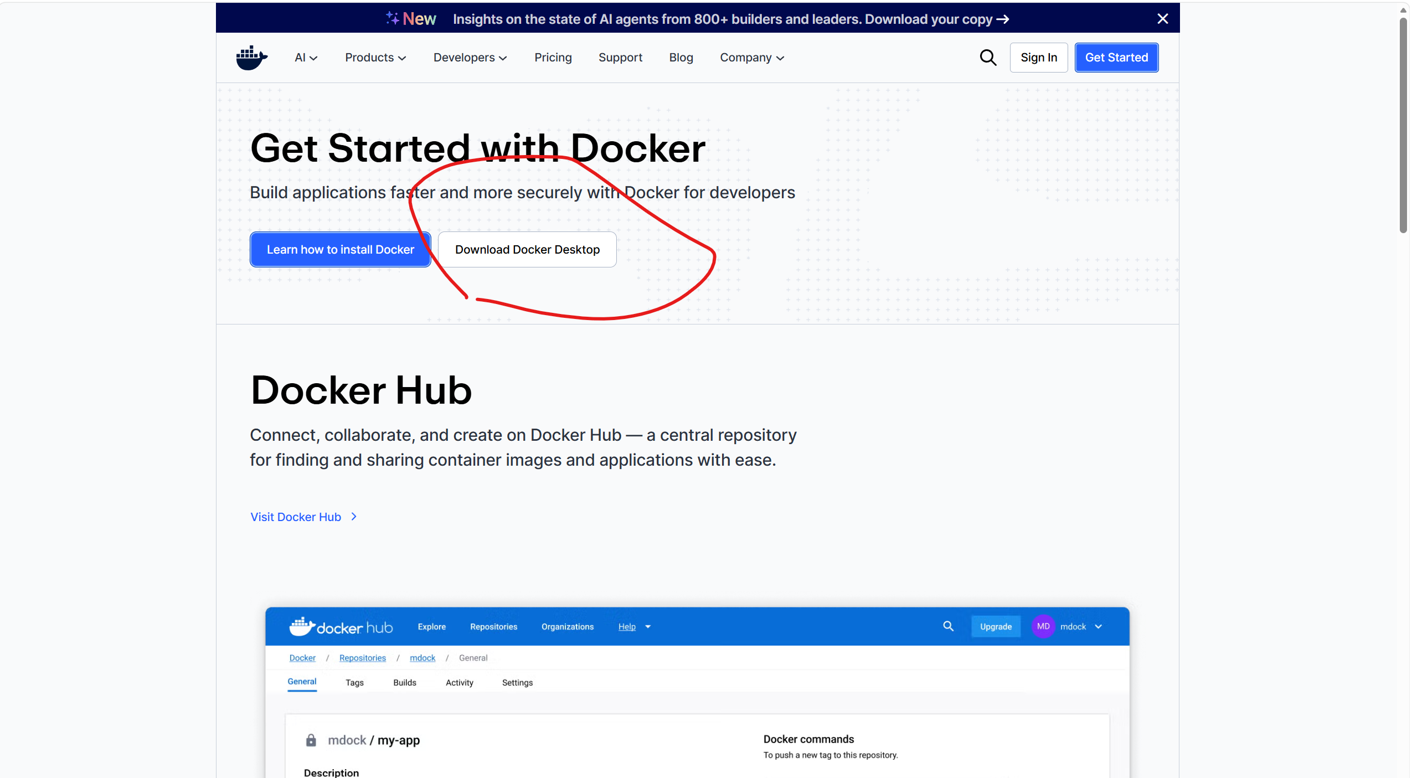Expand the AI menu dropdown
The width and height of the screenshot is (1412, 778).
306,58
